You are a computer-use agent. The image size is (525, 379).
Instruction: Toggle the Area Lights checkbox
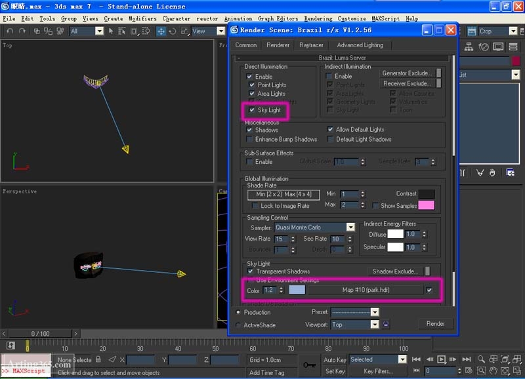252,94
